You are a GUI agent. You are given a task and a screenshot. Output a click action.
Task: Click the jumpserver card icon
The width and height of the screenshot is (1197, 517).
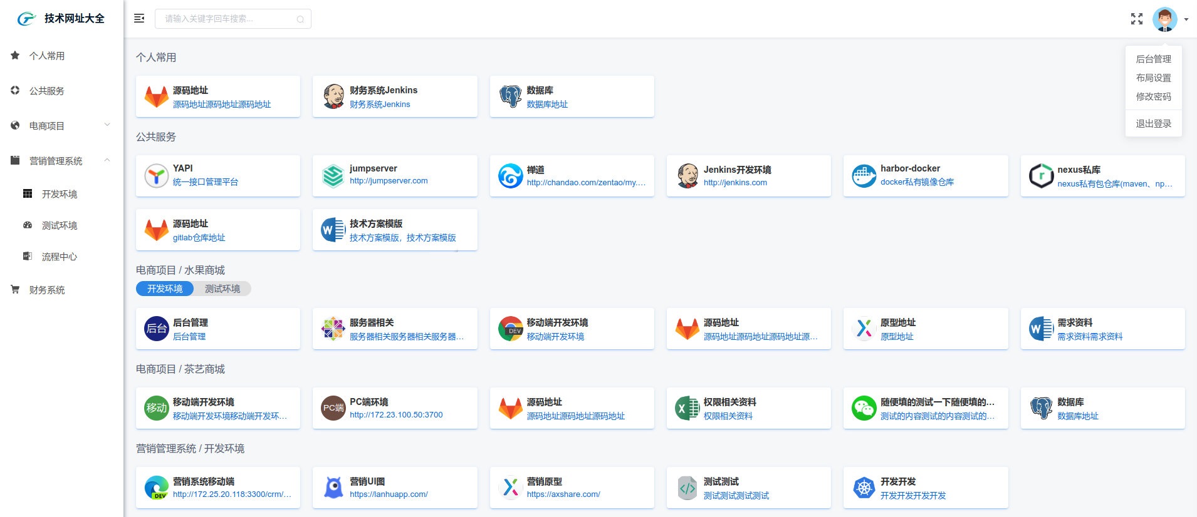point(333,176)
